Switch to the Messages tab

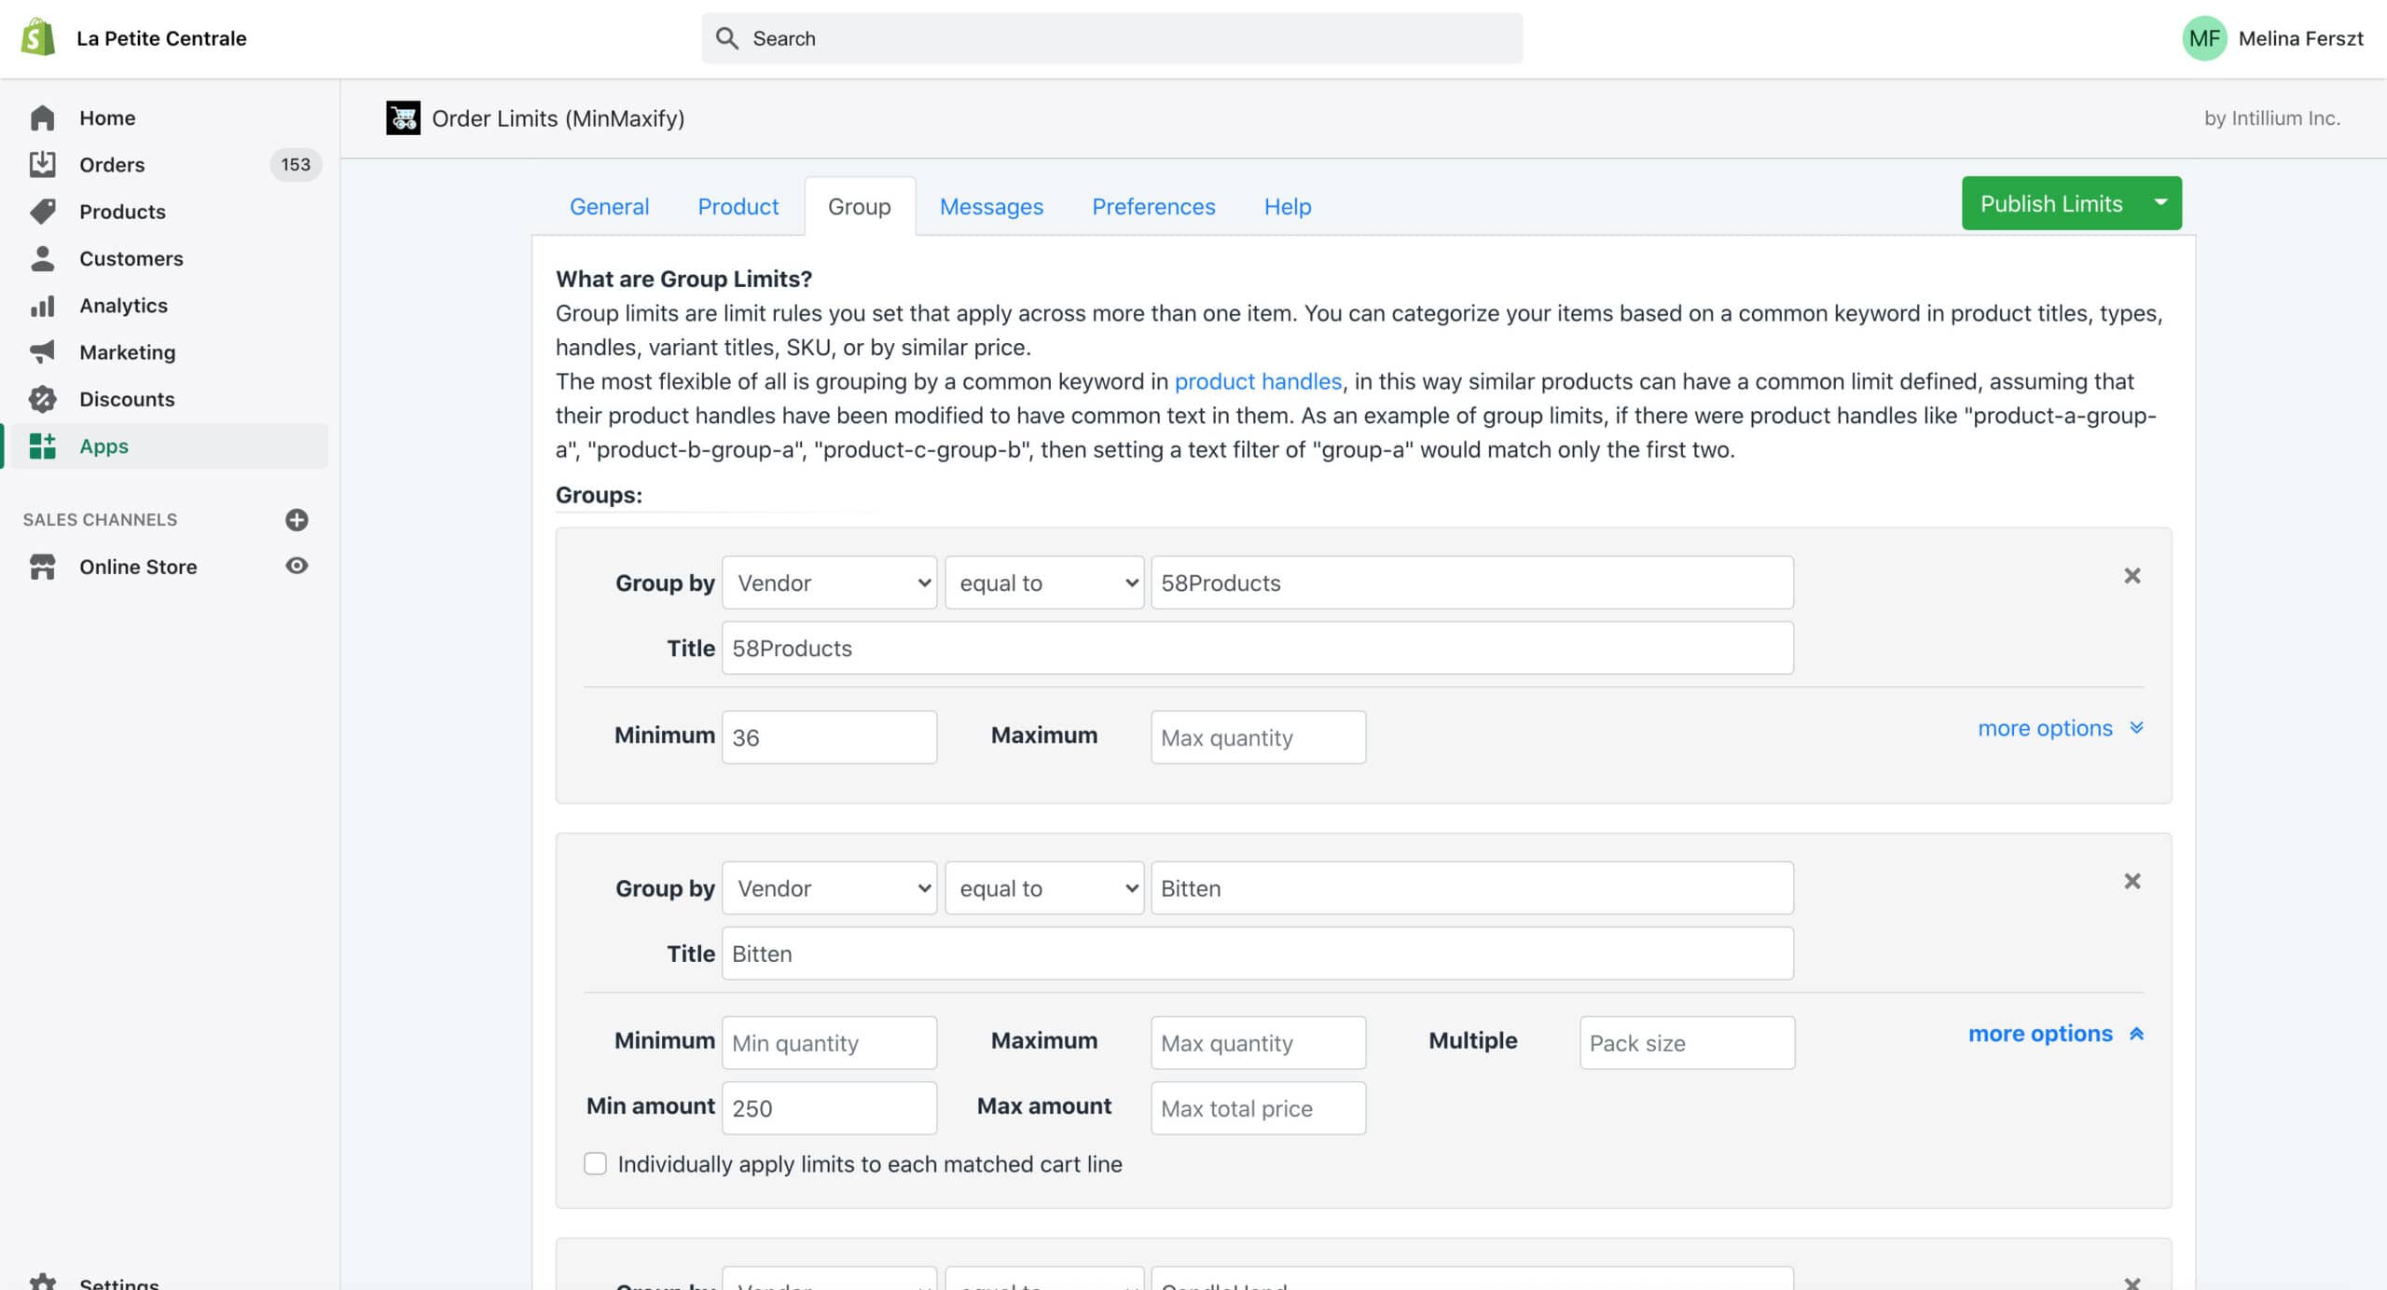(x=991, y=206)
